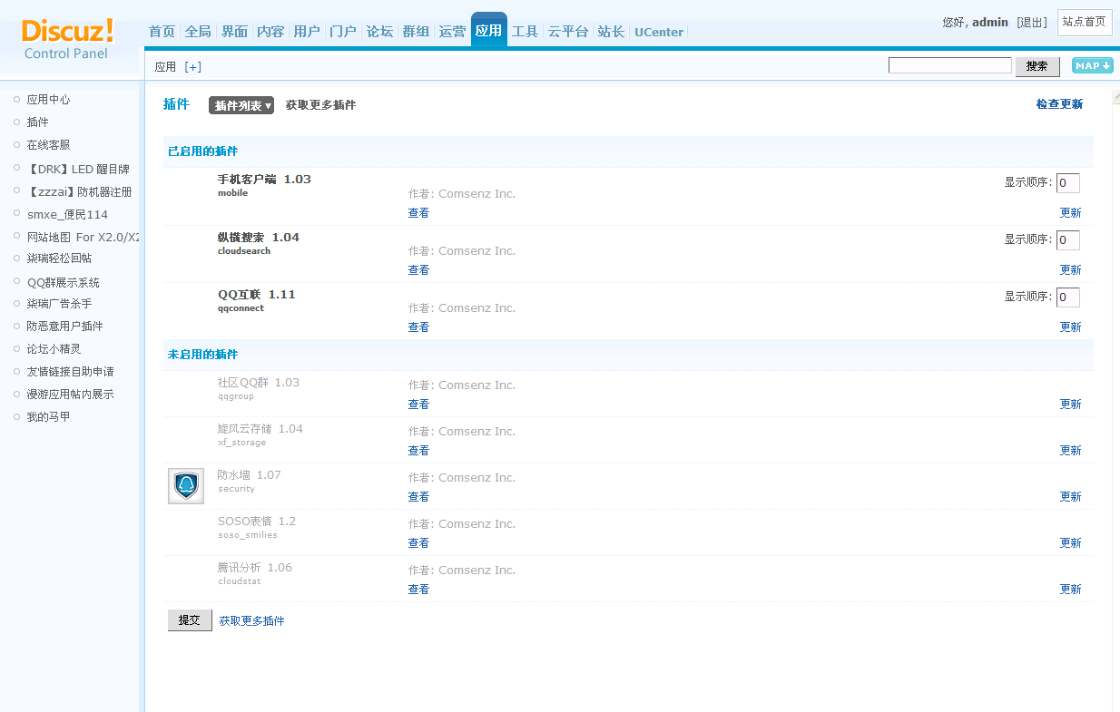Click the 显示顺序 field for QQ互联

click(1068, 297)
